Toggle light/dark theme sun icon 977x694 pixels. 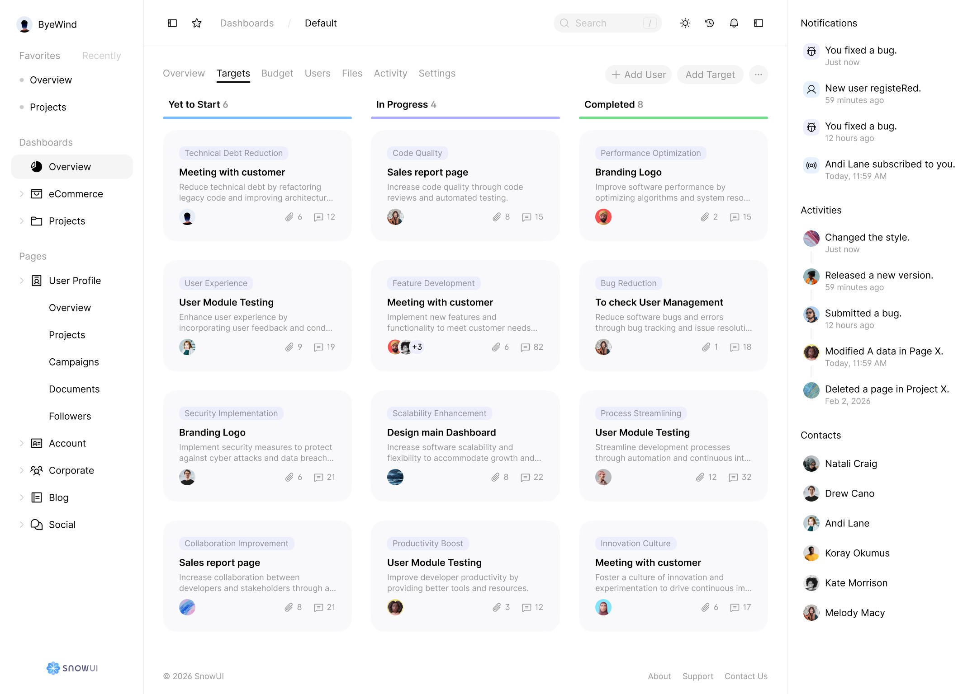[685, 23]
